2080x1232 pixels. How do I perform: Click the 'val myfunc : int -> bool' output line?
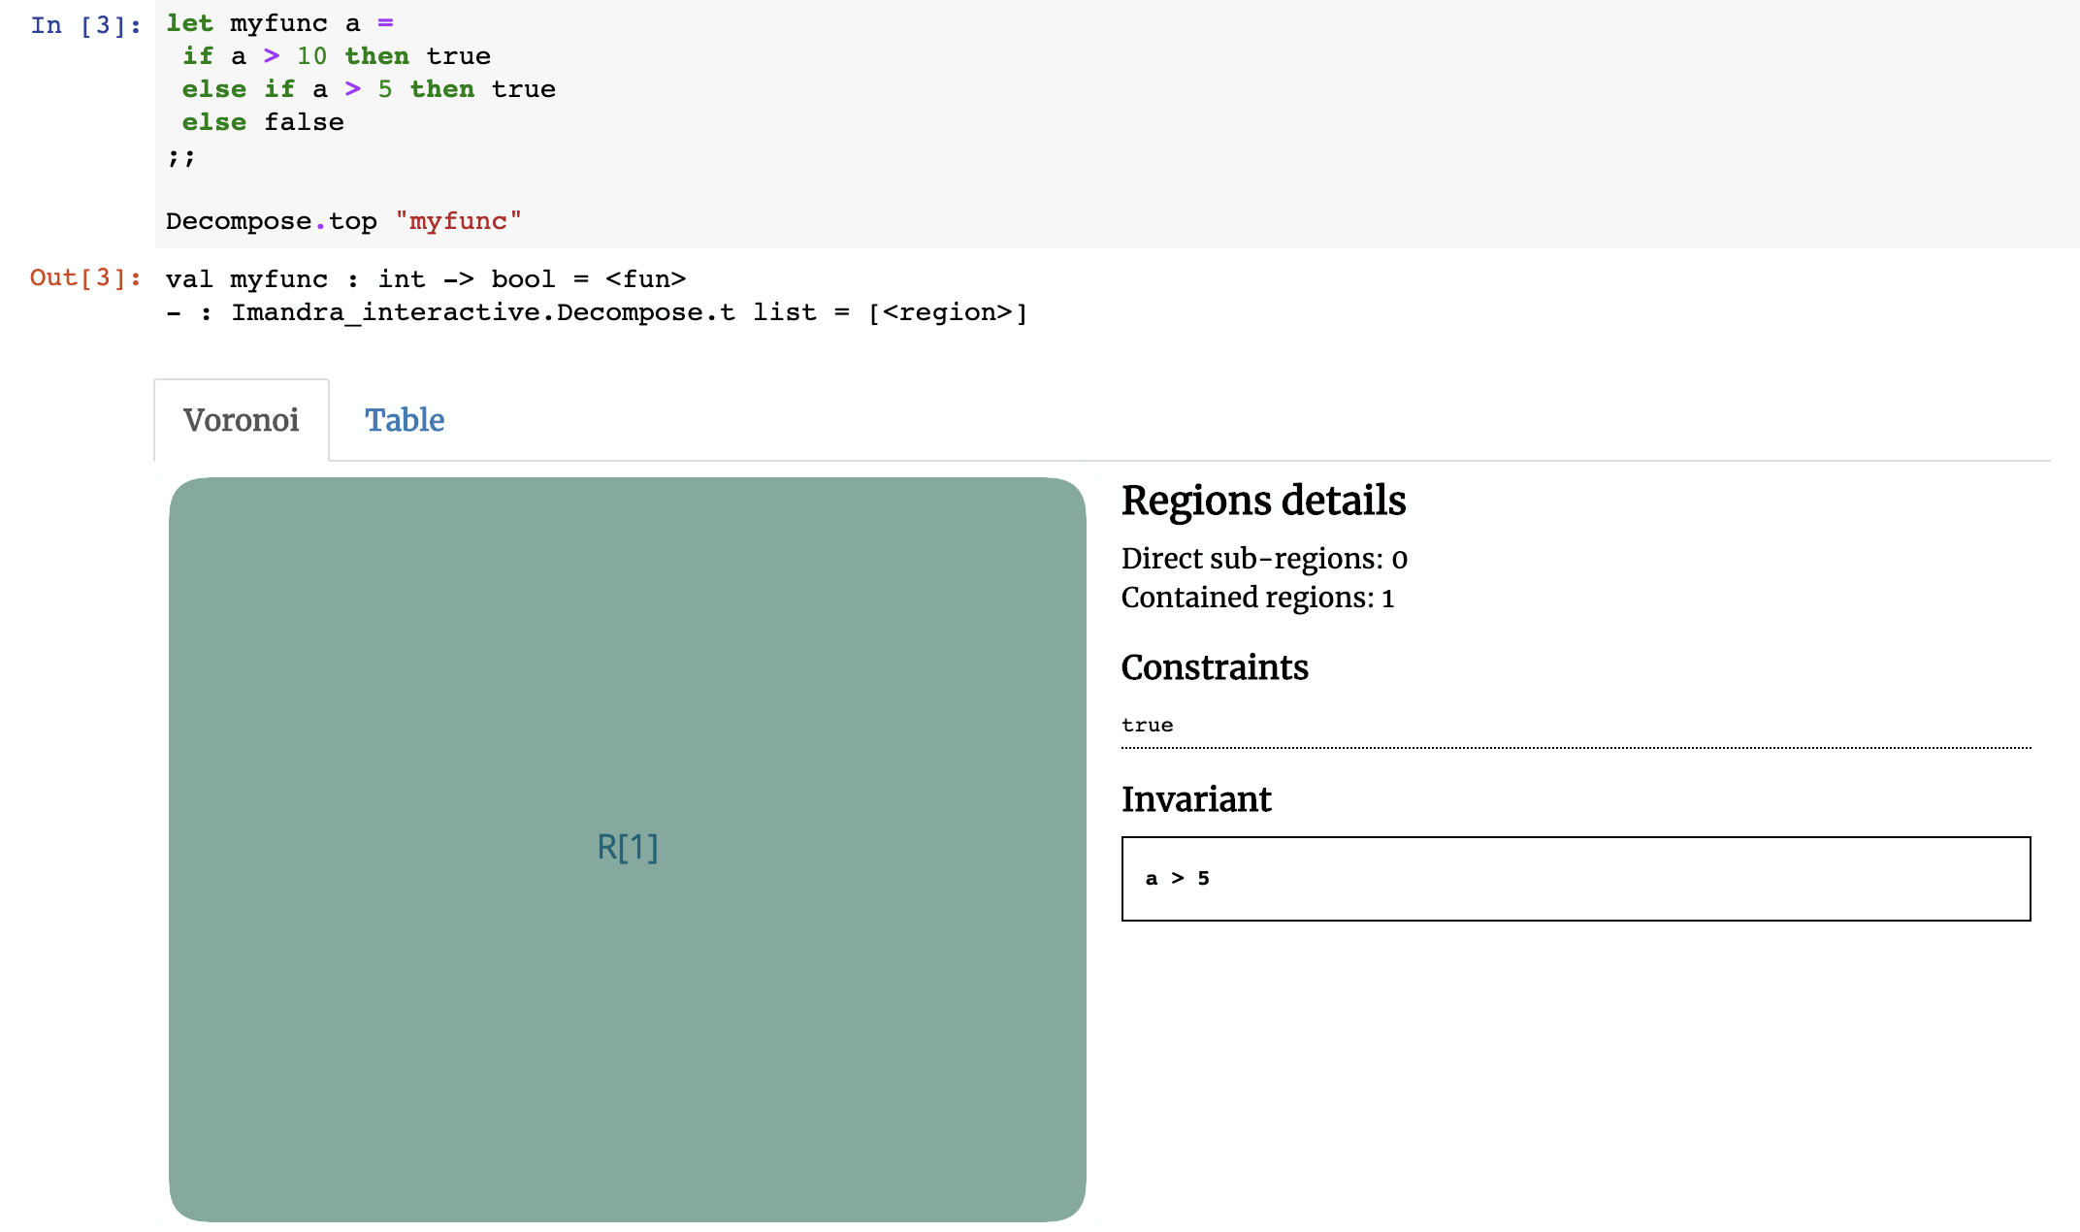425,279
